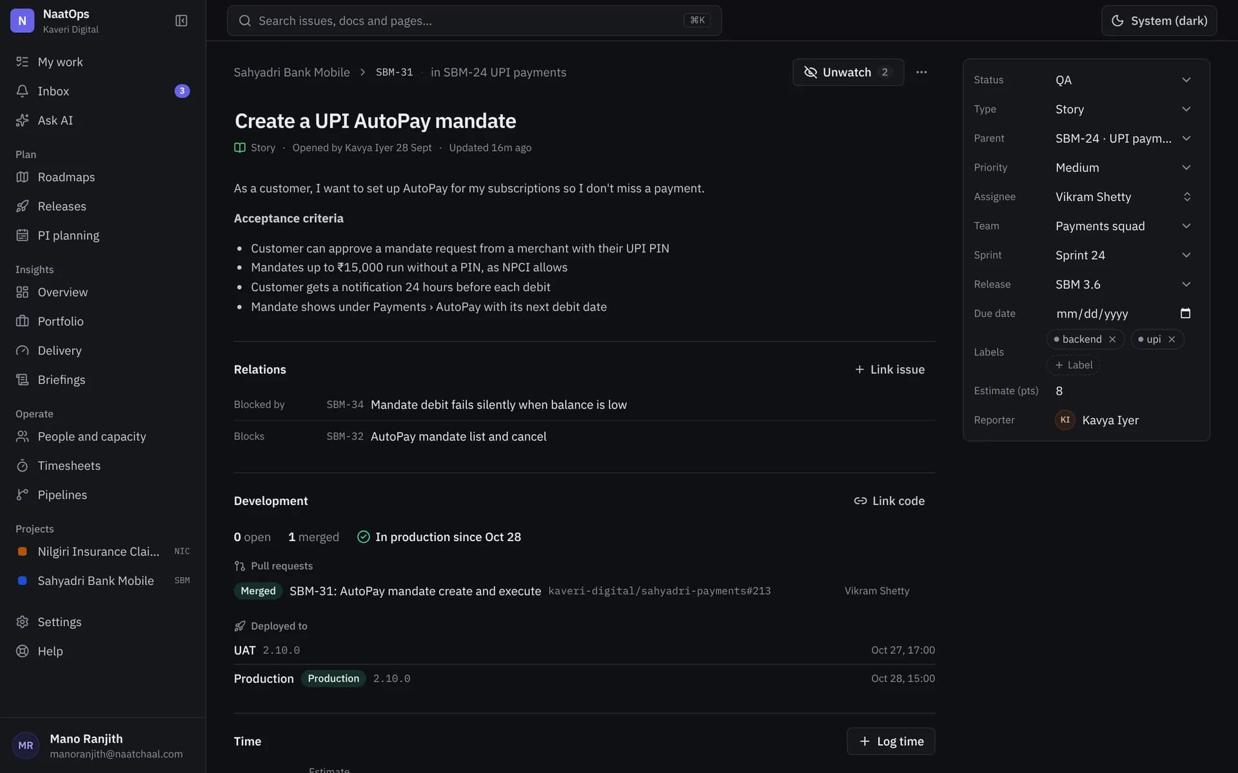Click the Overview dashboard icon
This screenshot has height=773, width=1238.
tap(23, 292)
